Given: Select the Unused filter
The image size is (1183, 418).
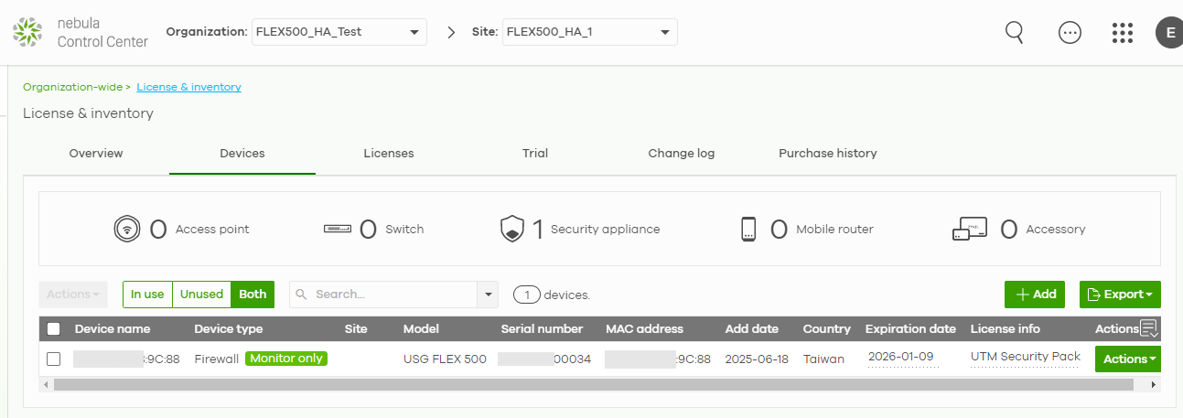Looking at the screenshot, I should coord(201,295).
